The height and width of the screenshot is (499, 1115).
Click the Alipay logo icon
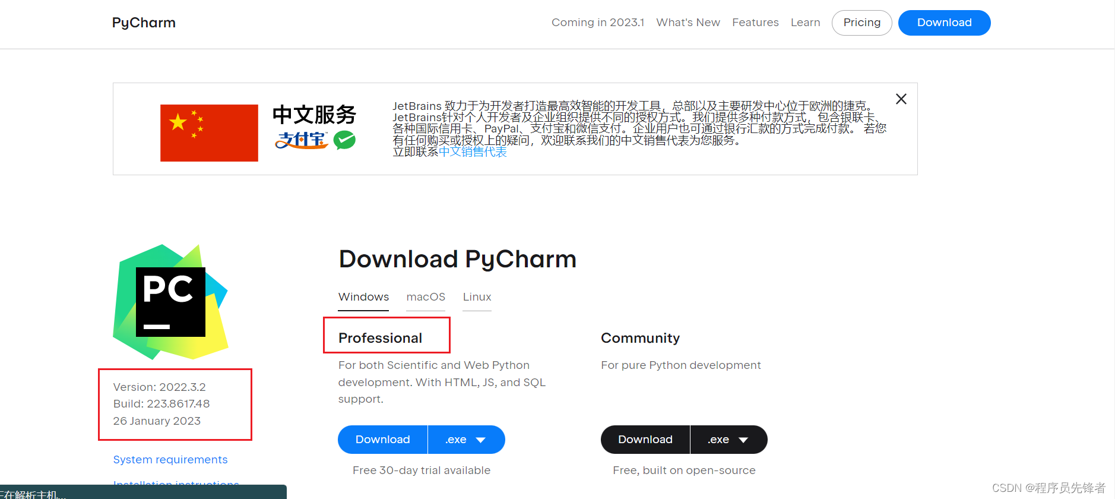click(302, 140)
